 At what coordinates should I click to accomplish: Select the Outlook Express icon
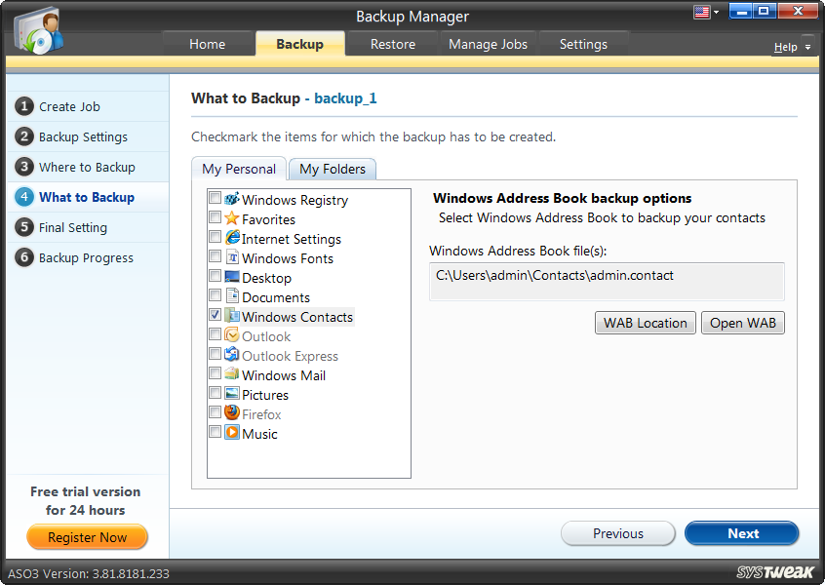click(x=230, y=355)
